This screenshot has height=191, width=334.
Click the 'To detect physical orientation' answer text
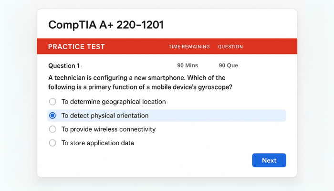coord(105,116)
